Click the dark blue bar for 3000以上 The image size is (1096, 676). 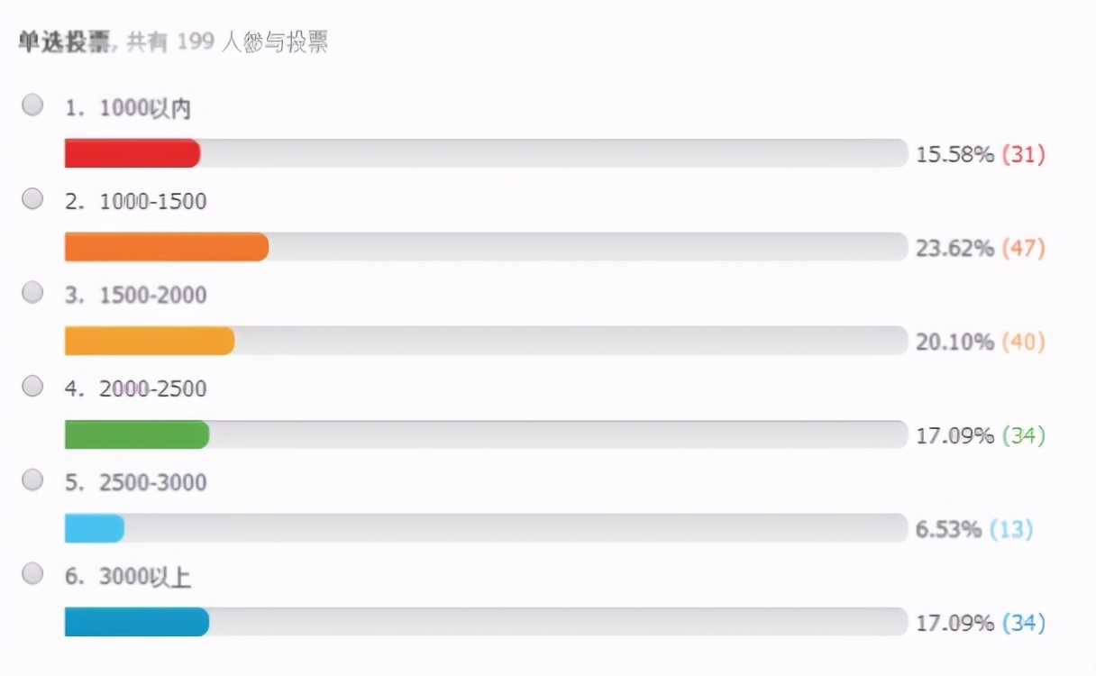pyautogui.click(x=135, y=622)
